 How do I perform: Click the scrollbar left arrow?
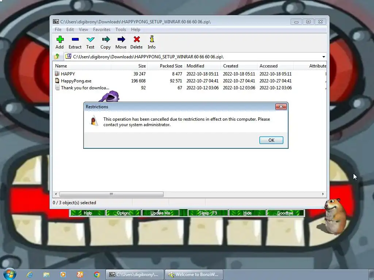pos(56,194)
